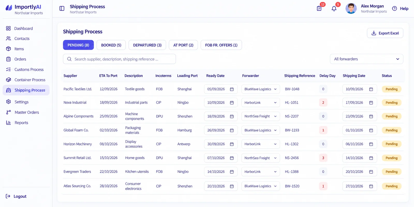Click the 17/09/2026 shipping date field
The image size is (414, 207).
pyautogui.click(x=359, y=103)
